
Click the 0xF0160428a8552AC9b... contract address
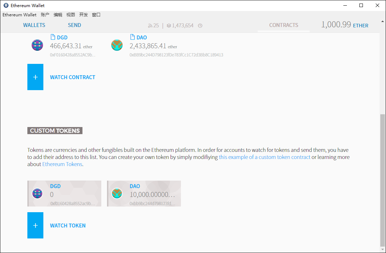click(x=73, y=55)
